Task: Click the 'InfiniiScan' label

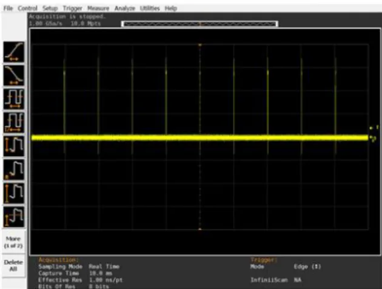Action: (x=269, y=280)
